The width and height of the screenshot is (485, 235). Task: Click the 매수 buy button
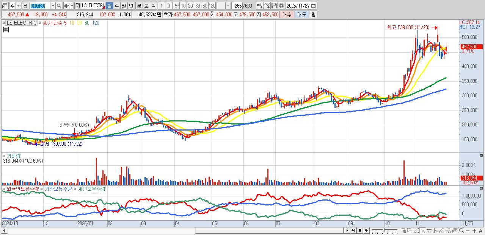[x=287, y=14]
